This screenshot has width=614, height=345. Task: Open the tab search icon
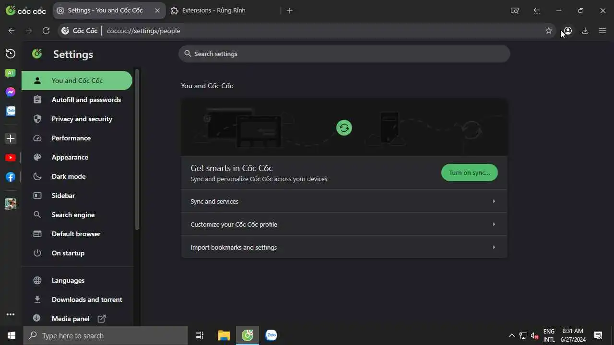point(515,11)
